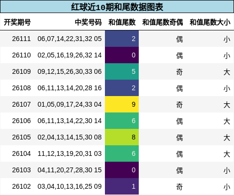Click the dark purple 0 cell for 26110
The width and height of the screenshot is (234, 195).
pyautogui.click(x=122, y=55)
